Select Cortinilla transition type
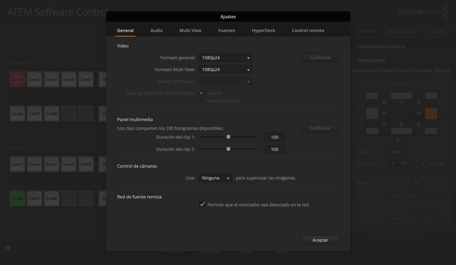 404,71
